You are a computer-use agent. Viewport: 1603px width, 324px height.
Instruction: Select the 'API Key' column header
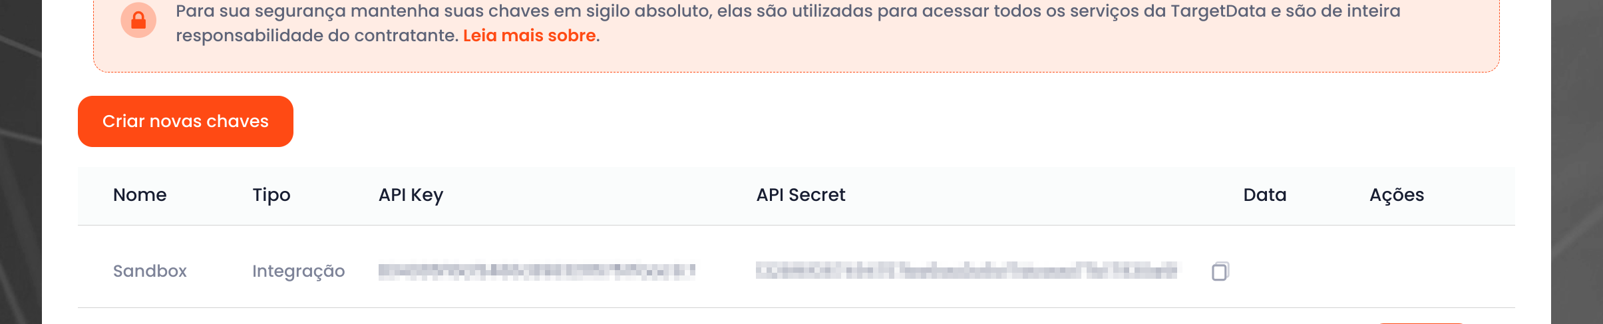pos(411,195)
